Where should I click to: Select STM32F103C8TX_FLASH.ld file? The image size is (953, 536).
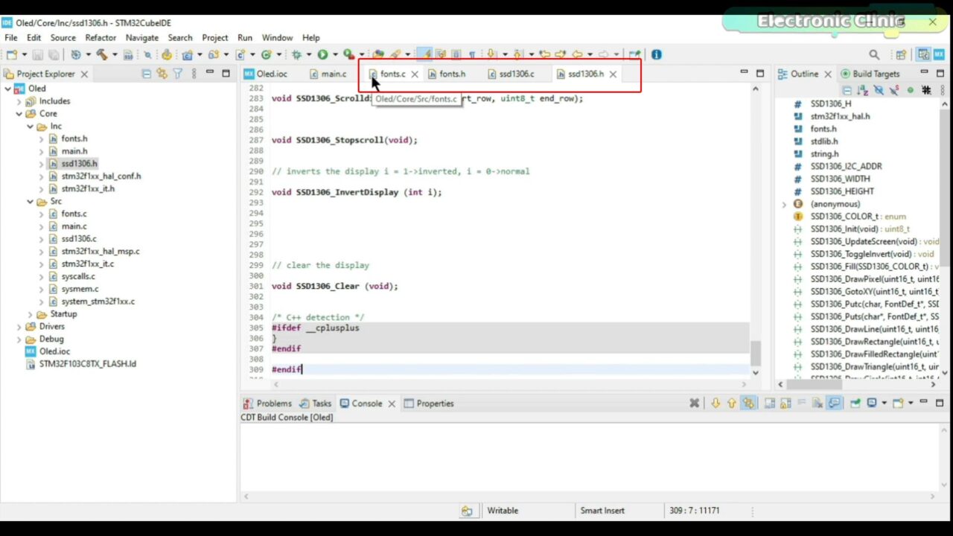[x=87, y=364]
